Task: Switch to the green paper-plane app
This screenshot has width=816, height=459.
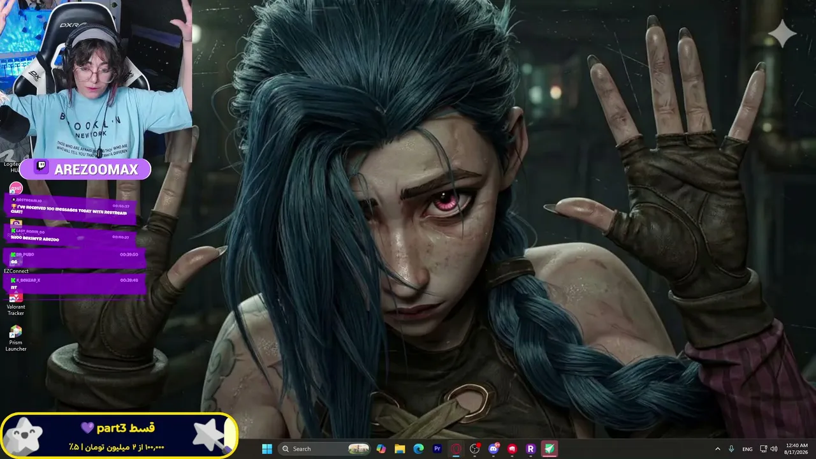Action: point(549,449)
